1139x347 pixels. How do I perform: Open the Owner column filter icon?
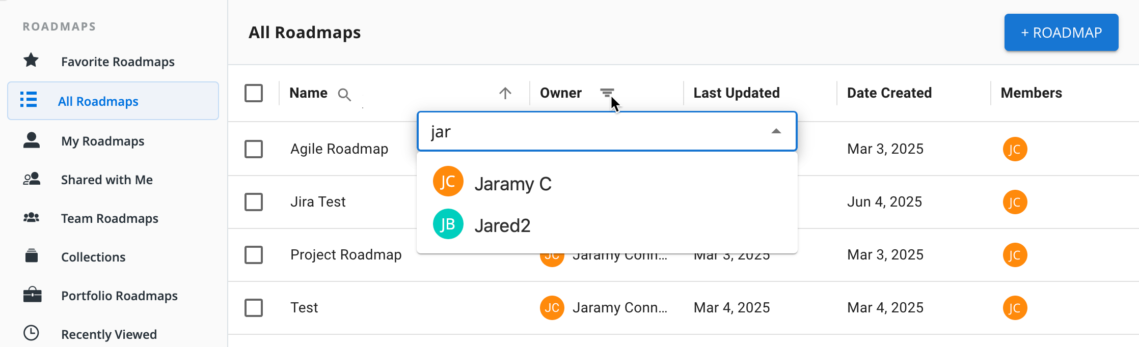[x=607, y=93]
